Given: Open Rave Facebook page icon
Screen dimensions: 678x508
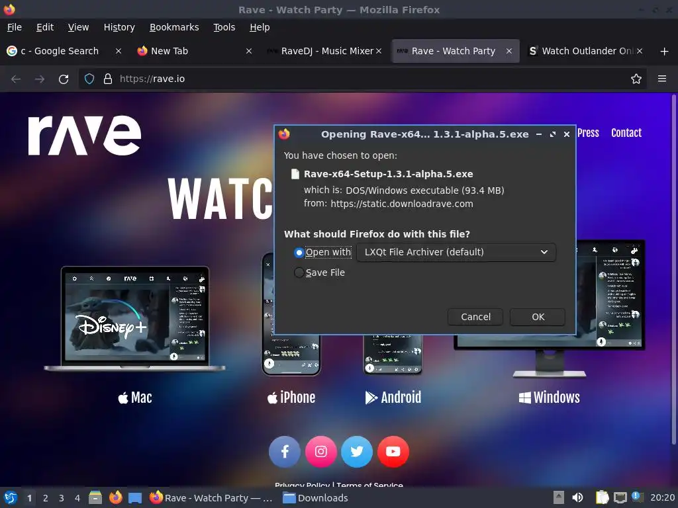Looking at the screenshot, I should click(x=285, y=452).
